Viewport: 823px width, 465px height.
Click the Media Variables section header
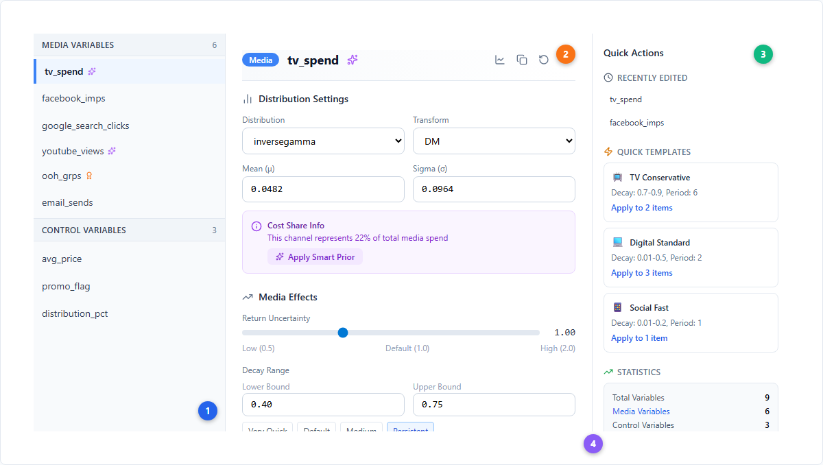(x=130, y=45)
